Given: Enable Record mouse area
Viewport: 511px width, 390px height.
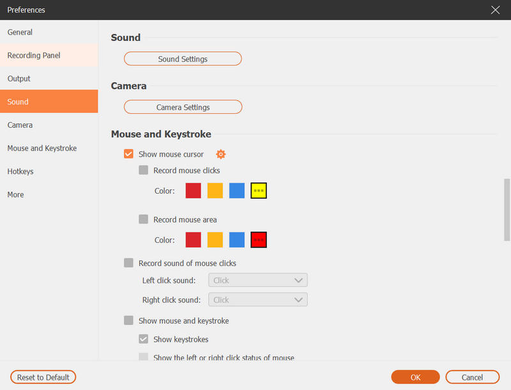Looking at the screenshot, I should coord(144,219).
